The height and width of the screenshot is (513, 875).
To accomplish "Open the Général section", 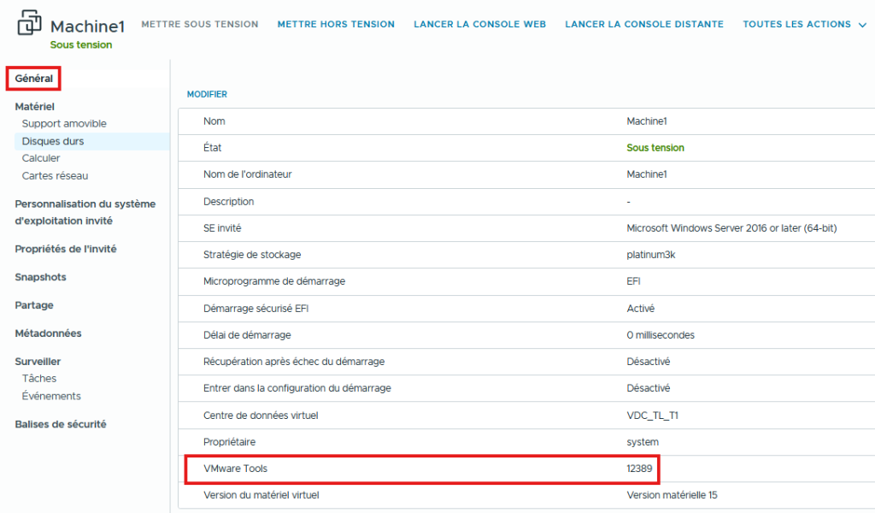I will [x=34, y=79].
